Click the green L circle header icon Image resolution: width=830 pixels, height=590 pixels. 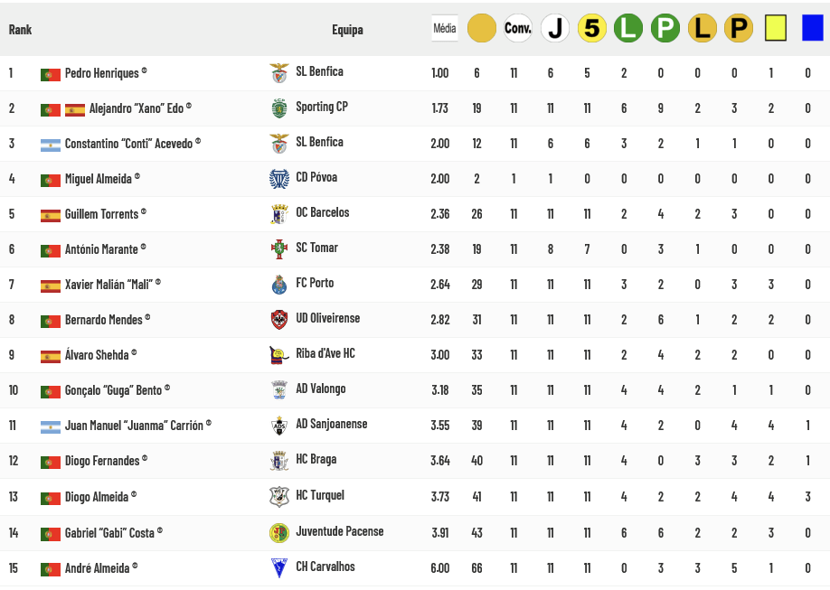click(x=628, y=29)
